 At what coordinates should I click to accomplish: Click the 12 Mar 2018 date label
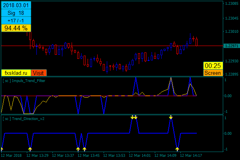[x=11, y=156]
